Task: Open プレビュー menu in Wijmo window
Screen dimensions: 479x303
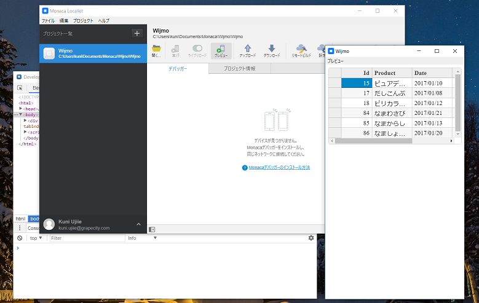Action: 335,61
